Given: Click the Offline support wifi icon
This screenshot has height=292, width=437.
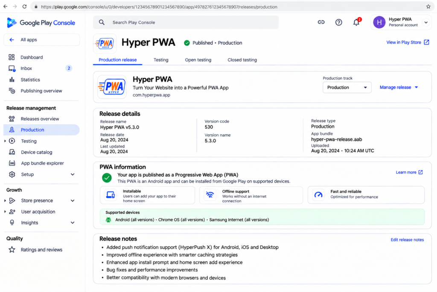Looking at the screenshot, I should tap(210, 195).
